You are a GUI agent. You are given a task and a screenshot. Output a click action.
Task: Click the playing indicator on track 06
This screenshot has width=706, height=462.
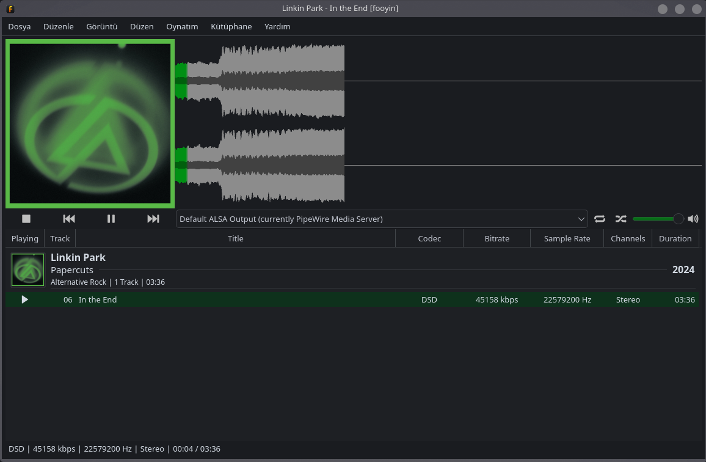point(25,299)
